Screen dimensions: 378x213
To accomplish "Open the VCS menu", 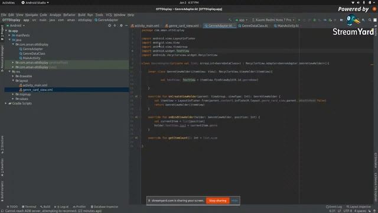I will (109, 15).
